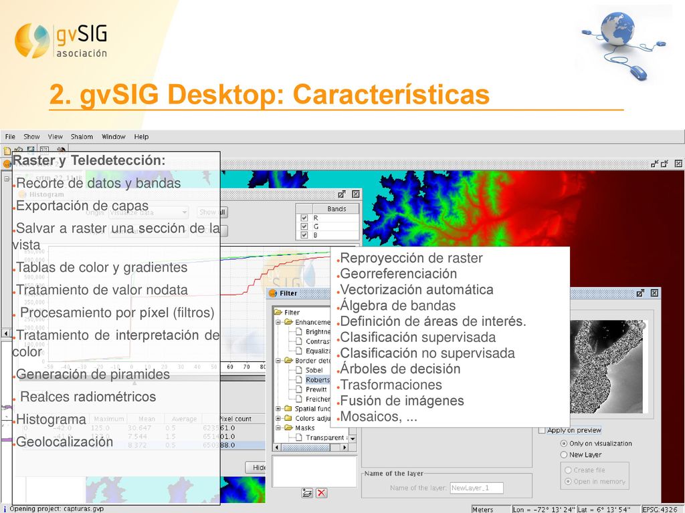The width and height of the screenshot is (685, 513).
Task: Click the filter tree scroll-right arrow
Action: pyautogui.click(x=345, y=447)
